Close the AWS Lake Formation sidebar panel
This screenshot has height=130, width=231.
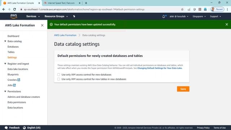click(42, 25)
